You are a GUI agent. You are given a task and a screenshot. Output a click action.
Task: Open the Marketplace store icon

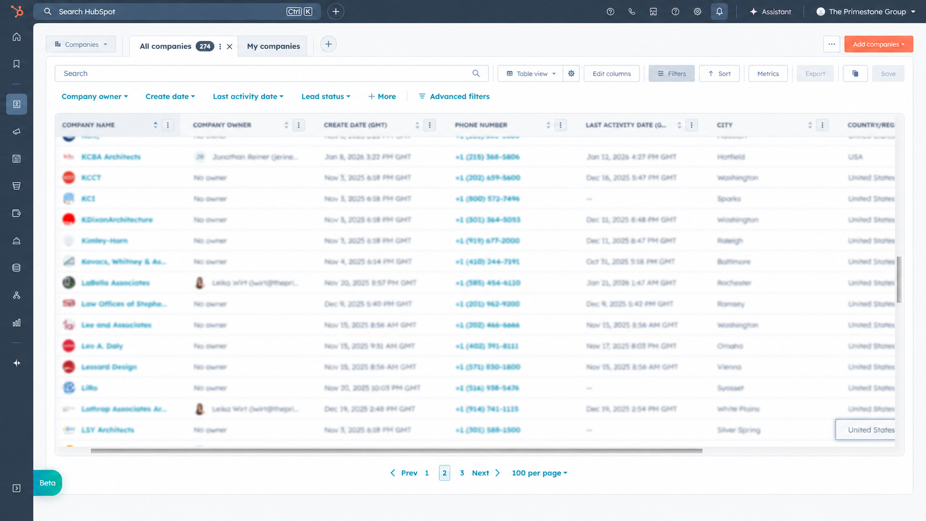[x=654, y=12]
